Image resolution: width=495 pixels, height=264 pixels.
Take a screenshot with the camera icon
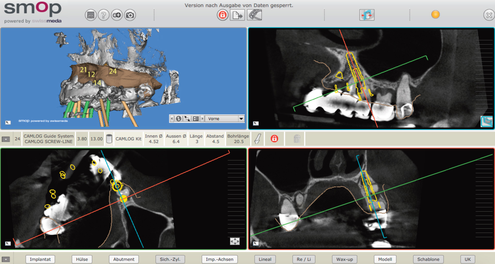[x=130, y=15]
